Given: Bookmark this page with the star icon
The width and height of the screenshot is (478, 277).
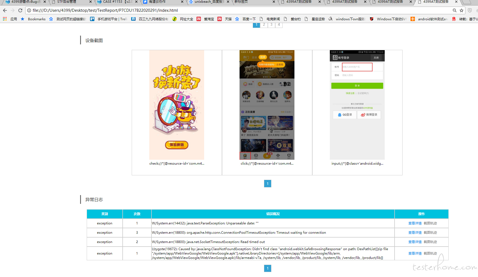Looking at the screenshot, I should coord(462,10).
